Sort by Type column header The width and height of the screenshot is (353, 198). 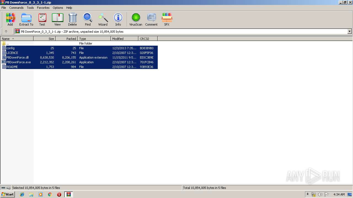pos(94,38)
